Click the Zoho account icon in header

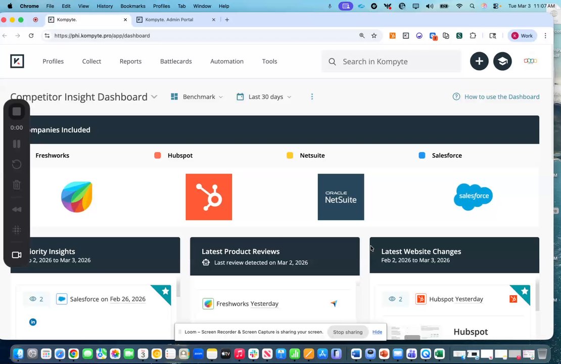530,61
